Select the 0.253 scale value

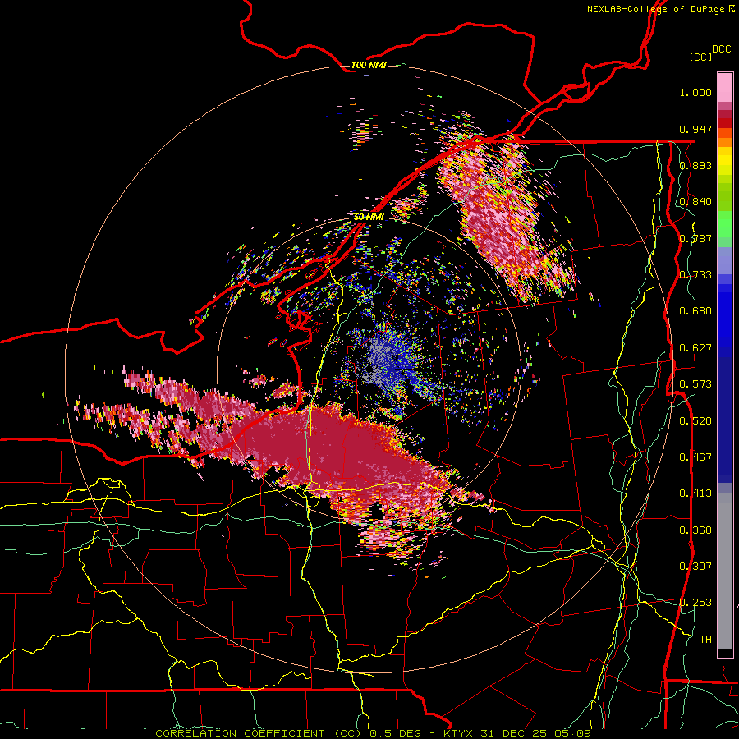[695, 603]
